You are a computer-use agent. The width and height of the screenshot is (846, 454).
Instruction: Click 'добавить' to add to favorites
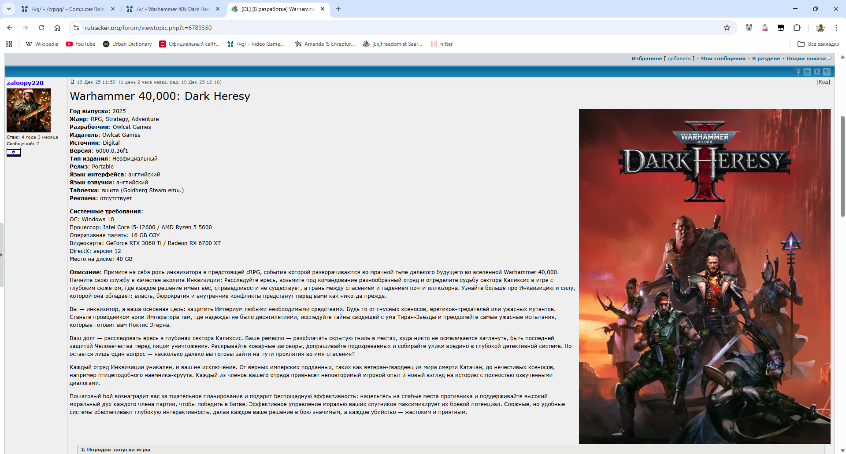point(679,59)
